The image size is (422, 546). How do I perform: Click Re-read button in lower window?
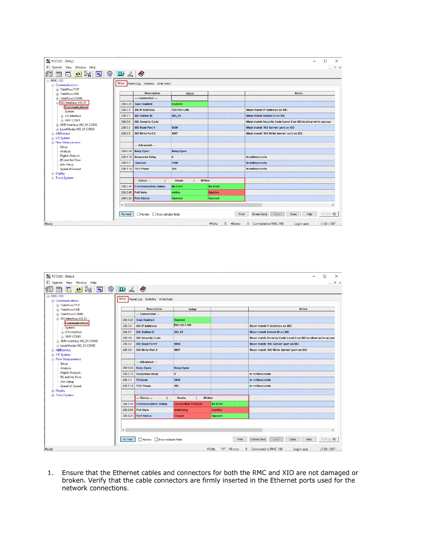[x=128, y=439]
